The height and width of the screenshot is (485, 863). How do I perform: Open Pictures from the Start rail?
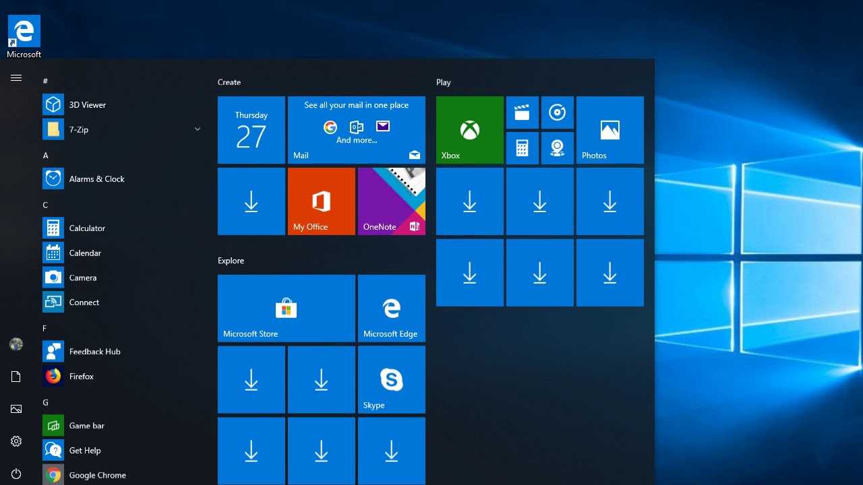[16, 409]
